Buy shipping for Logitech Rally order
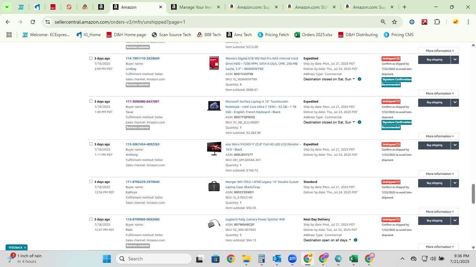The width and height of the screenshot is (476, 267). click(434, 221)
